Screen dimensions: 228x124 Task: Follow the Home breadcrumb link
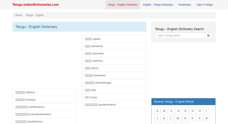(18, 15)
